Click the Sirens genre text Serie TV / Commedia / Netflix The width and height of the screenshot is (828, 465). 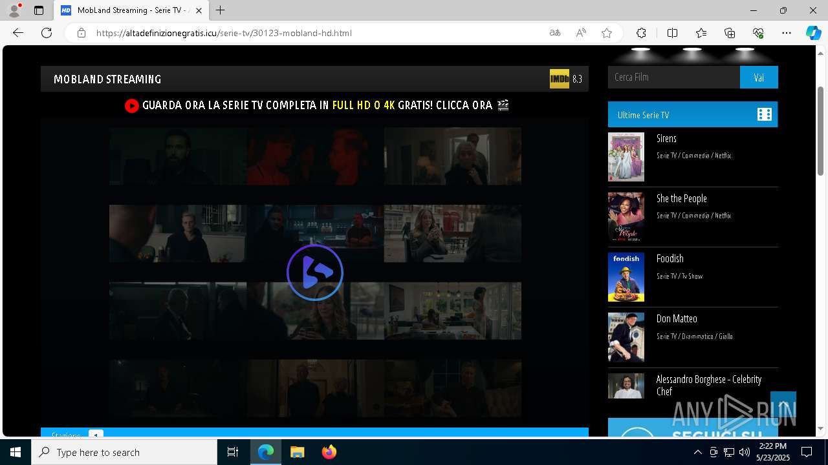[693, 156]
